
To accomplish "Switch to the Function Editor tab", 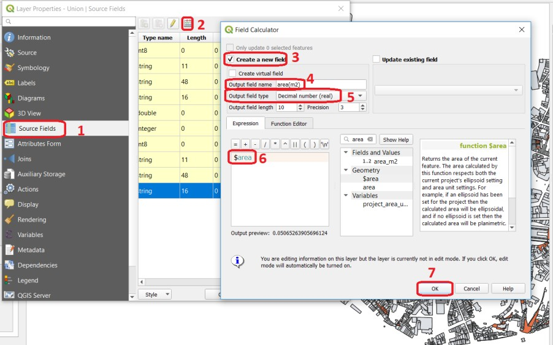I will coord(289,123).
